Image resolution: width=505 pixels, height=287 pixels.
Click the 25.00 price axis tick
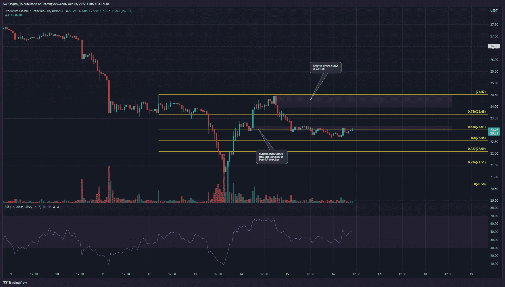coord(494,83)
